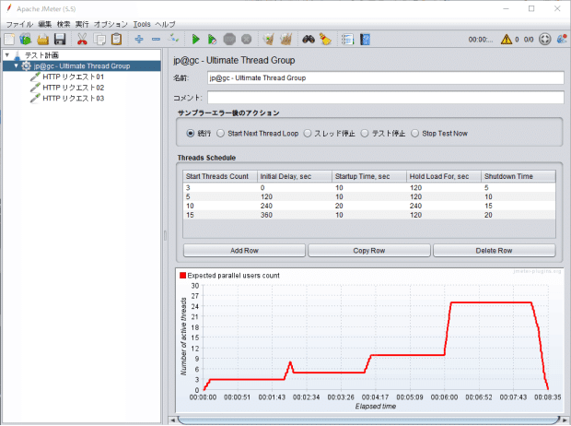This screenshot has width=571, height=426.
Task: Select the 続行 radio button
Action: (x=190, y=134)
